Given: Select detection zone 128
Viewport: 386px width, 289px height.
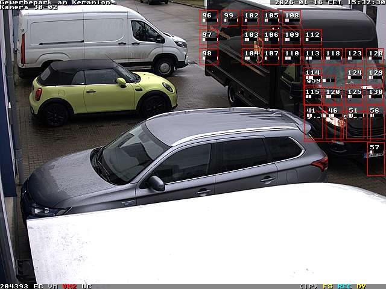Looking at the screenshot, I should click(375, 57).
